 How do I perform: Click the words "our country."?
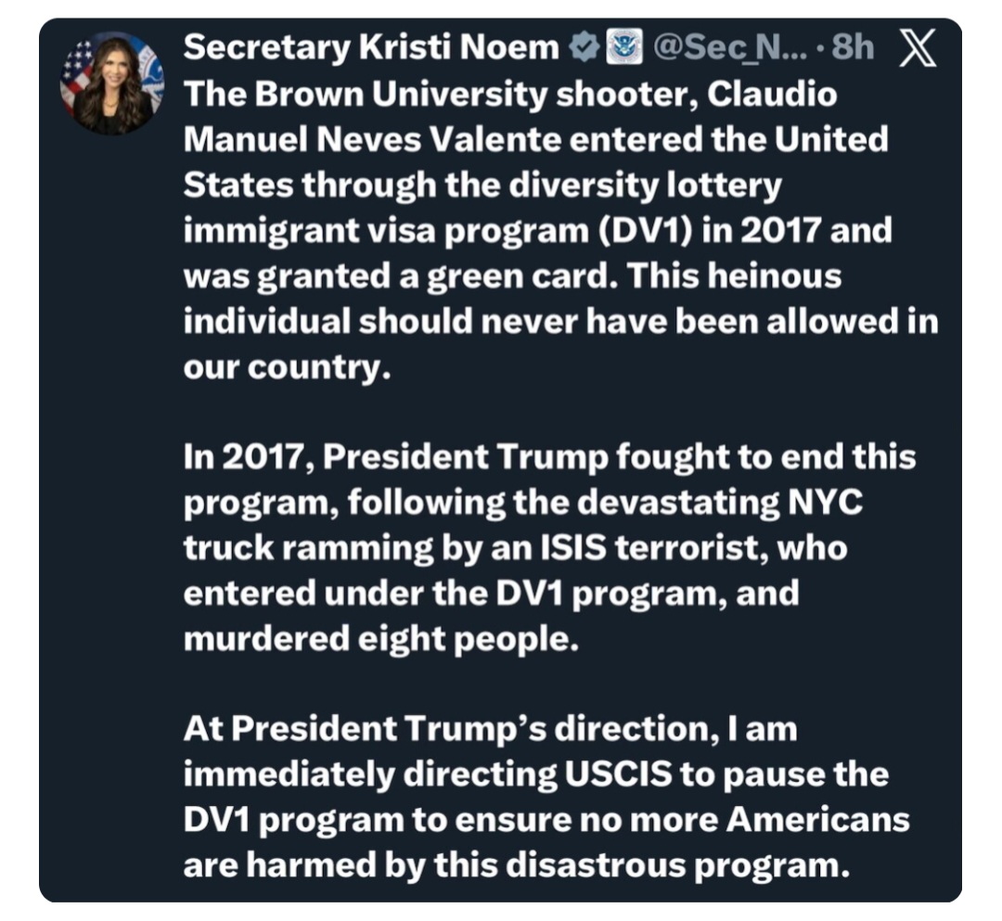[x=282, y=365]
